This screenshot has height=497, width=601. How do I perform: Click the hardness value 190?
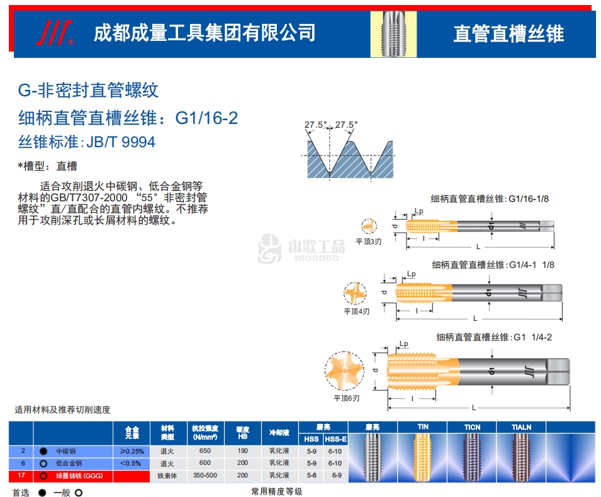click(243, 451)
